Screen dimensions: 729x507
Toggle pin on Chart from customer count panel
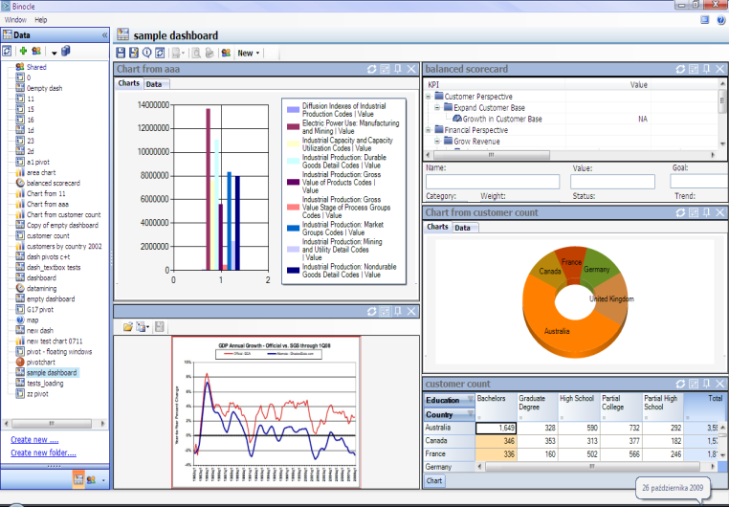click(707, 212)
